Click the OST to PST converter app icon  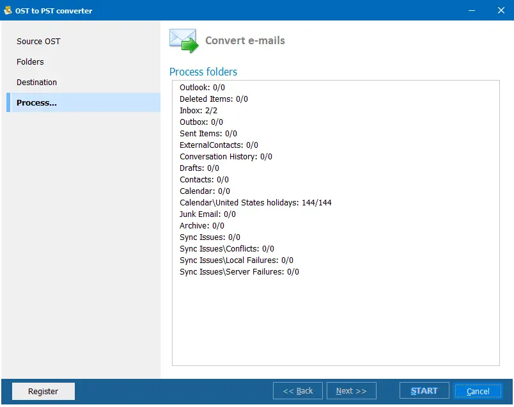(x=8, y=10)
